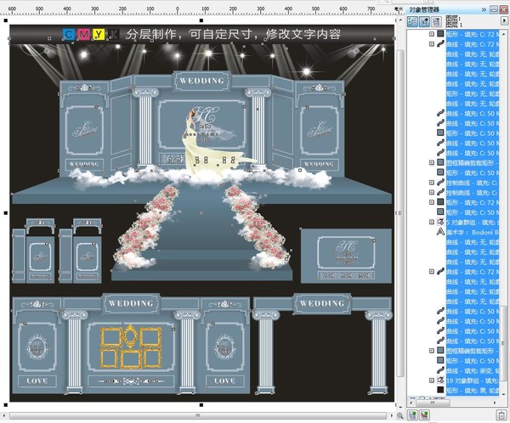The width and height of the screenshot is (510, 423).
Task: Click the object list horizontal scrollbar right arrow
Action: click(x=496, y=403)
